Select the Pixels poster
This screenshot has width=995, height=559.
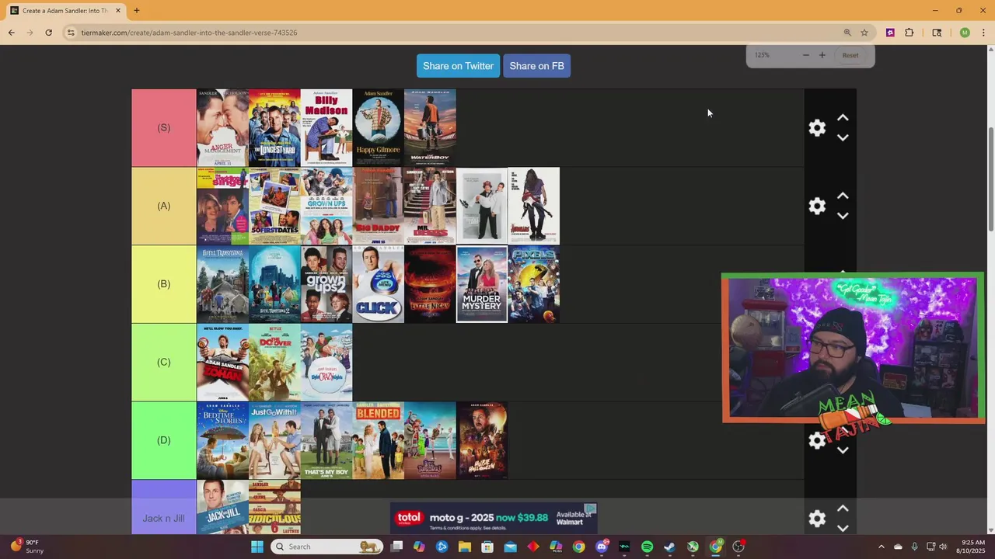(x=533, y=284)
